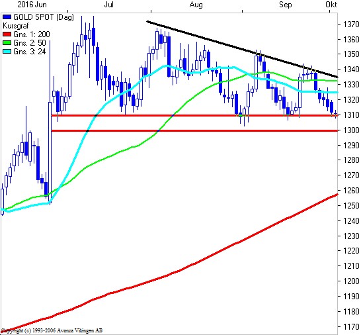This screenshot has height=335, width=361.
Task: Click the 1200 price axis label
Action: click(x=351, y=281)
